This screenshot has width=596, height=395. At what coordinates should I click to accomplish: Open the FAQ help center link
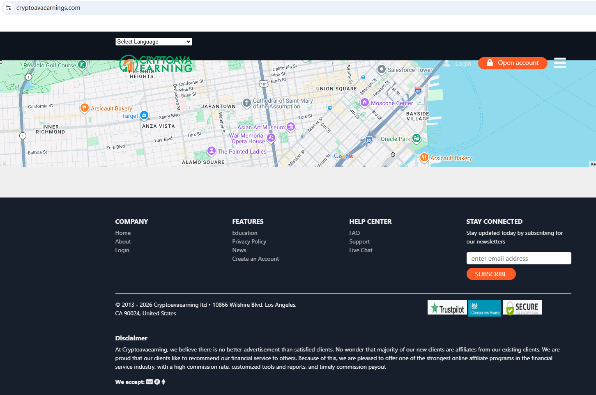click(354, 233)
